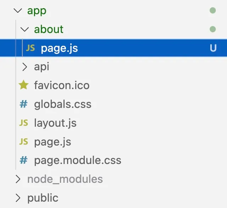Open the globals.css file
227x208 pixels.
(63, 104)
